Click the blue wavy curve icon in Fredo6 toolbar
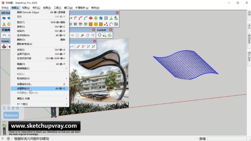The height and width of the screenshot is (141, 251). [72, 46]
